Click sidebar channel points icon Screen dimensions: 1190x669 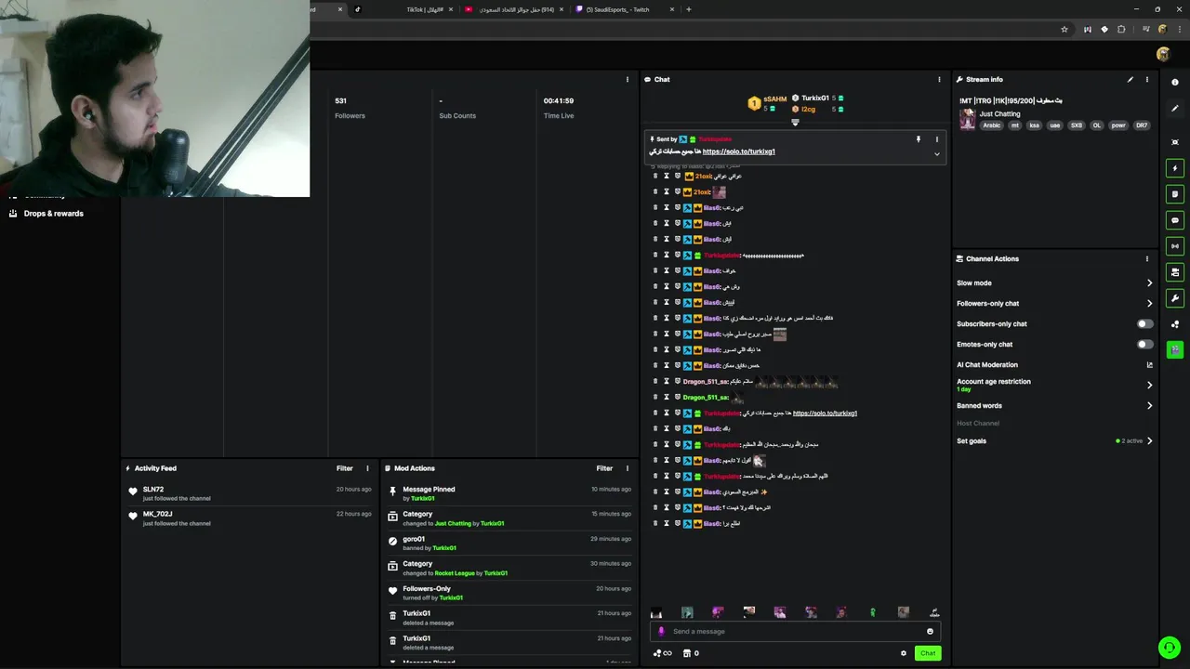click(x=1175, y=324)
